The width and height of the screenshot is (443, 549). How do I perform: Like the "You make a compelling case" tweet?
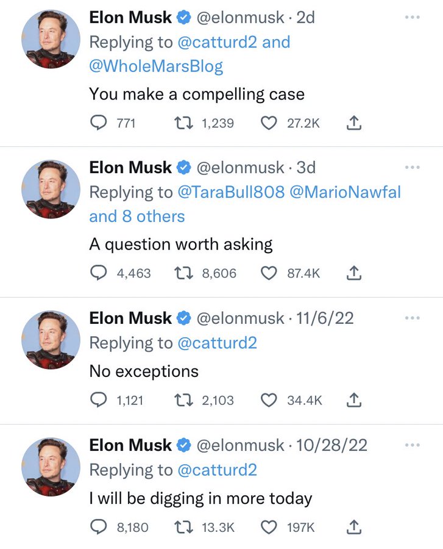269,123
